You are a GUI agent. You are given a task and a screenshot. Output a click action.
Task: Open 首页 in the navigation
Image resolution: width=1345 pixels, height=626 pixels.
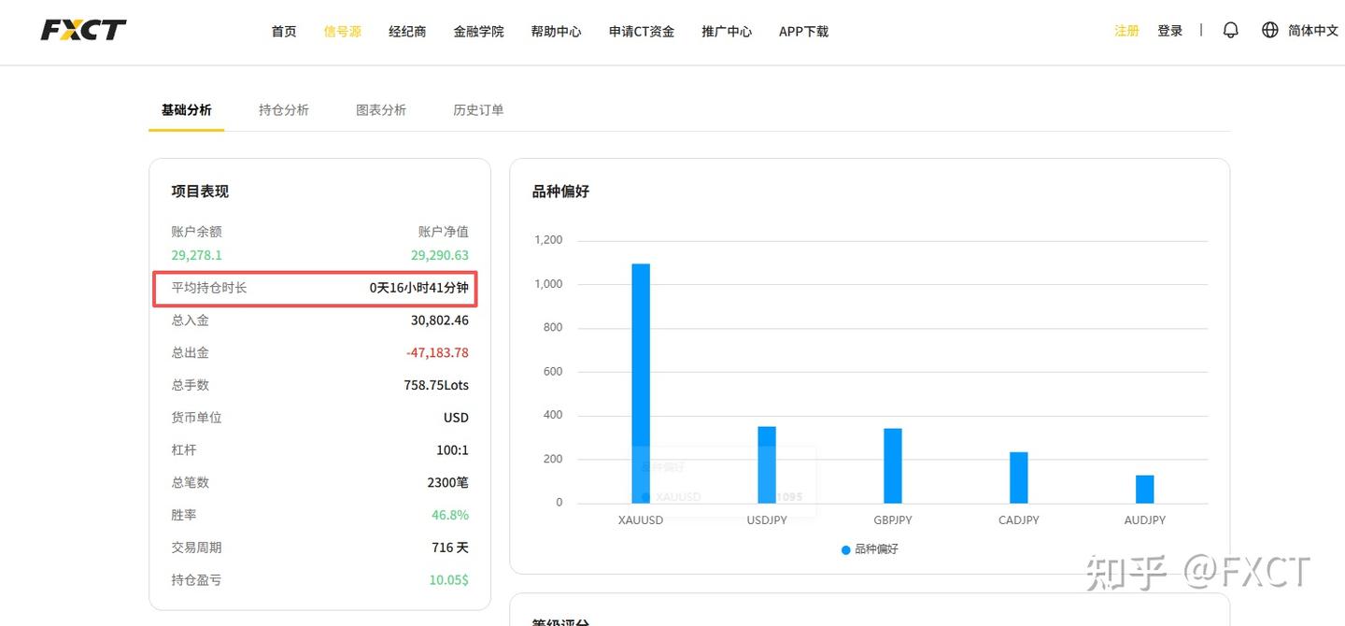click(x=284, y=31)
